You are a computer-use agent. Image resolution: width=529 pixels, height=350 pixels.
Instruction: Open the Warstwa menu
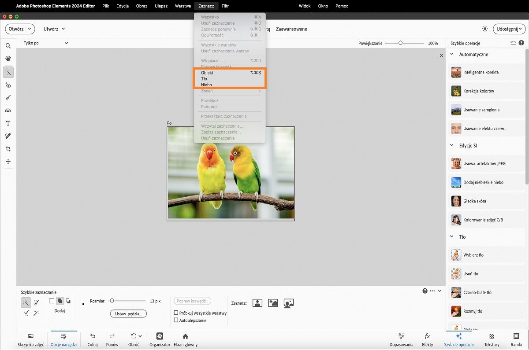[x=183, y=6]
